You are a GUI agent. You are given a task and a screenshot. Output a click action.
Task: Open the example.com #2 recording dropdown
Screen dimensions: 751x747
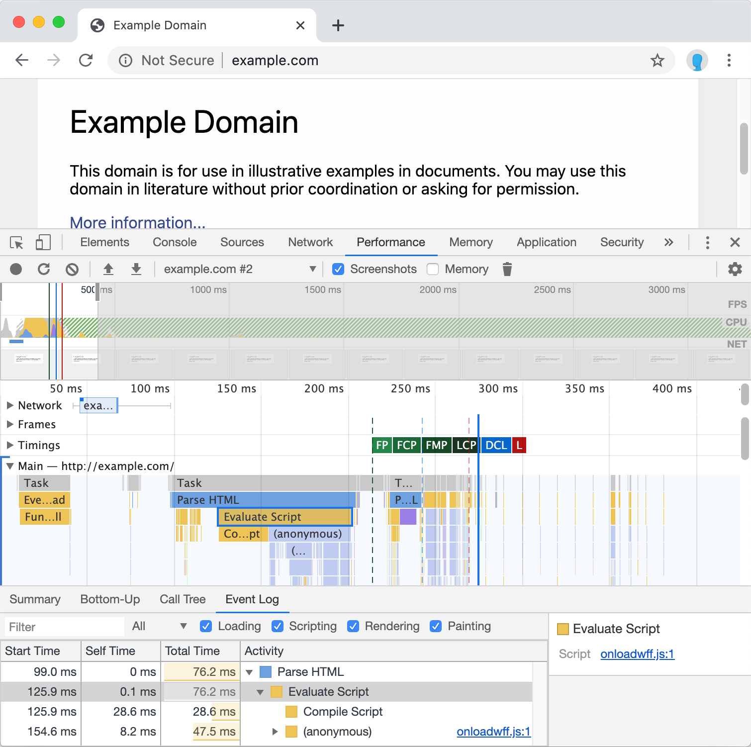(x=240, y=269)
